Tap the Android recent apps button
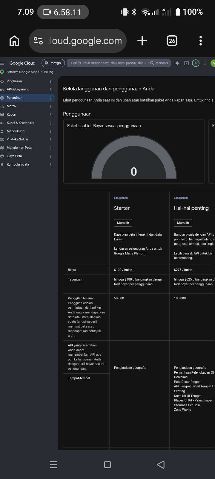This screenshot has height=479, width=215. [54, 465]
